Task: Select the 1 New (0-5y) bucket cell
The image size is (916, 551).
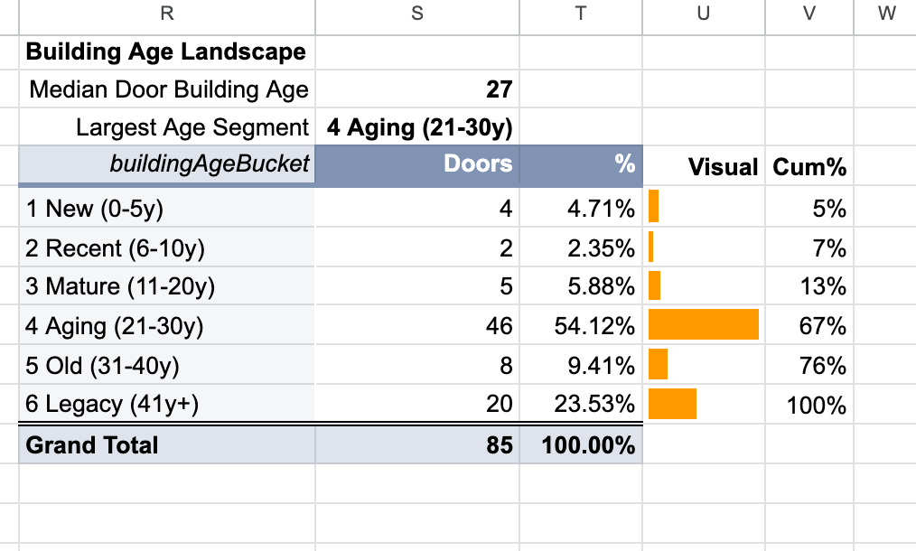Action: 167,208
